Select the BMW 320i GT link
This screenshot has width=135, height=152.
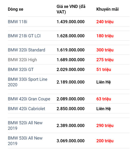(x=21, y=70)
